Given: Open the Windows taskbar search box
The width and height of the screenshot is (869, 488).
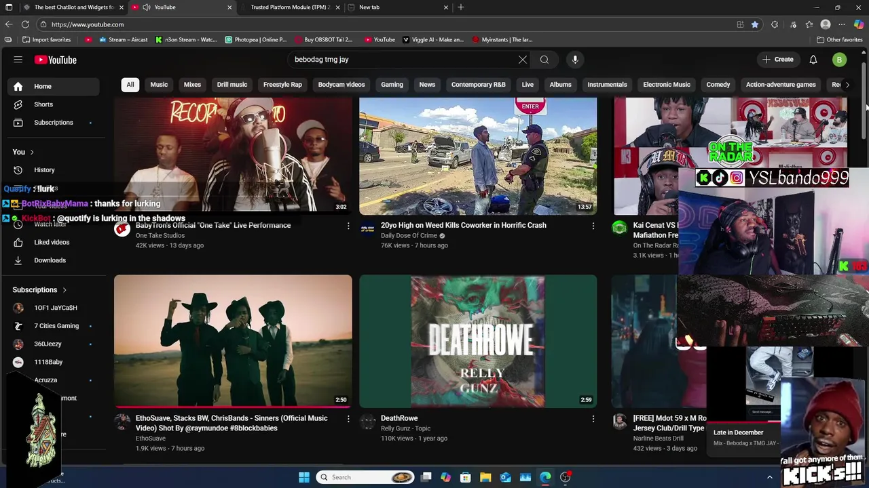Looking at the screenshot, I should pyautogui.click(x=367, y=477).
